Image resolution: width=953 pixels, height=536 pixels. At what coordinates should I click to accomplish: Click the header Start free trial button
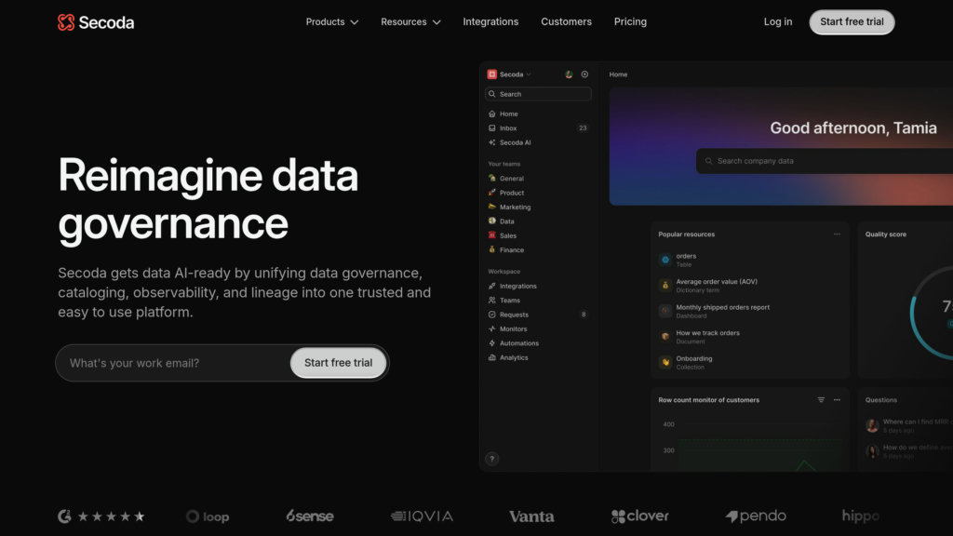pos(852,22)
